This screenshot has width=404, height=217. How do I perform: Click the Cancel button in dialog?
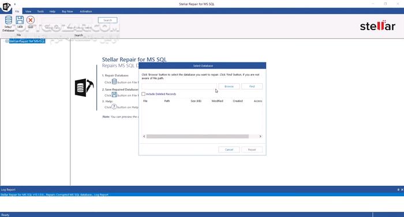coord(229,149)
